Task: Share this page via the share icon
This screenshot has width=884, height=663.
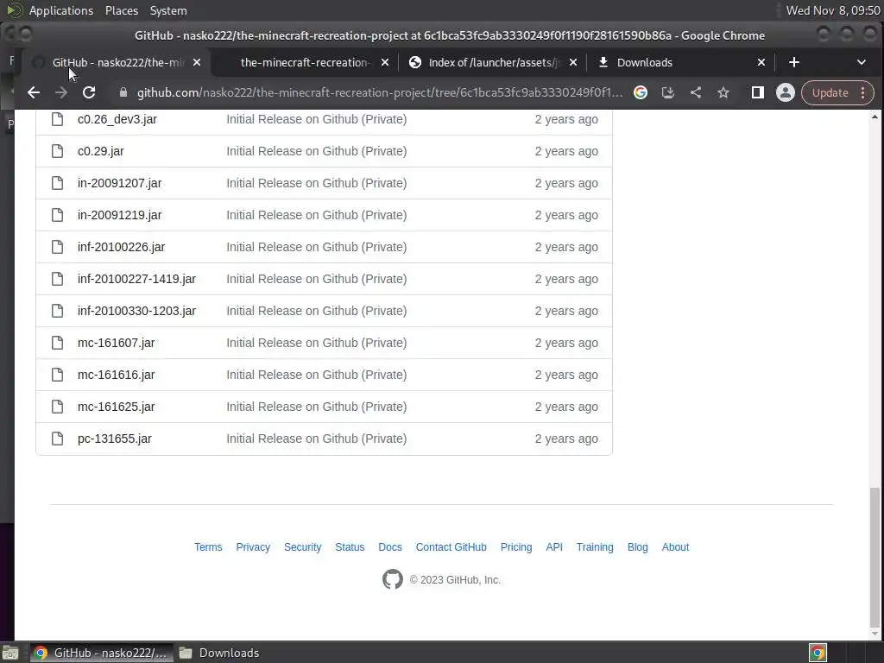Action: point(696,92)
